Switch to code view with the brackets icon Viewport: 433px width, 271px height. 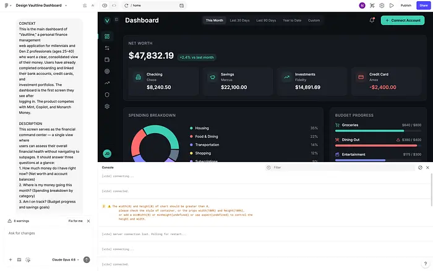114,5
